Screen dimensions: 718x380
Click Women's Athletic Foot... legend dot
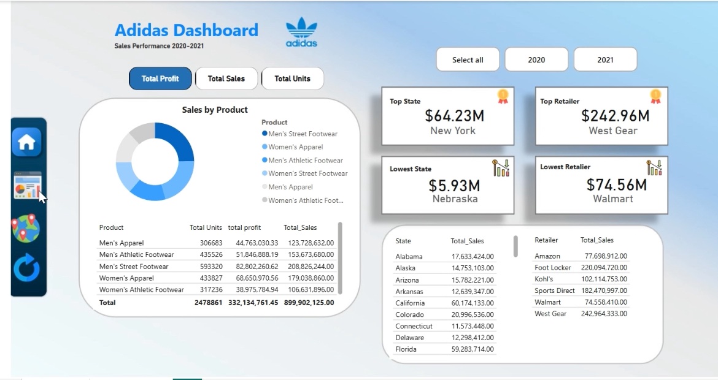(x=264, y=200)
